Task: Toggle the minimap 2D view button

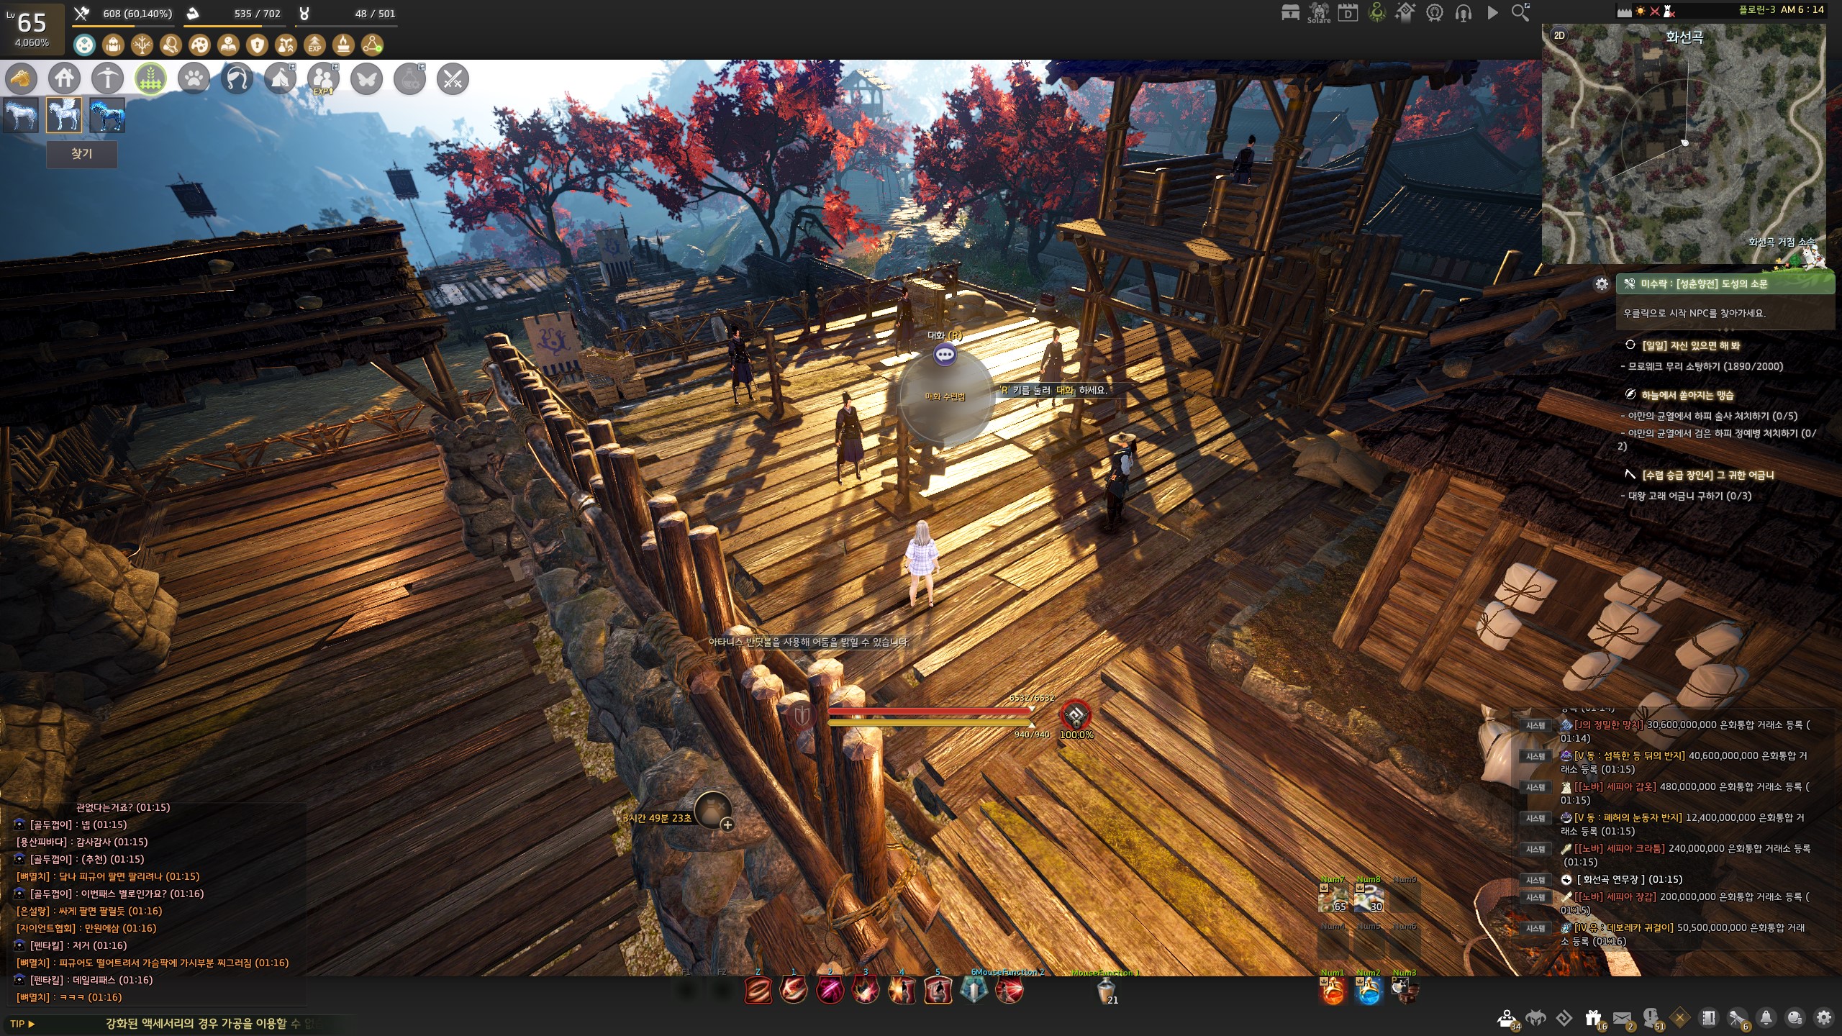Action: (1559, 35)
